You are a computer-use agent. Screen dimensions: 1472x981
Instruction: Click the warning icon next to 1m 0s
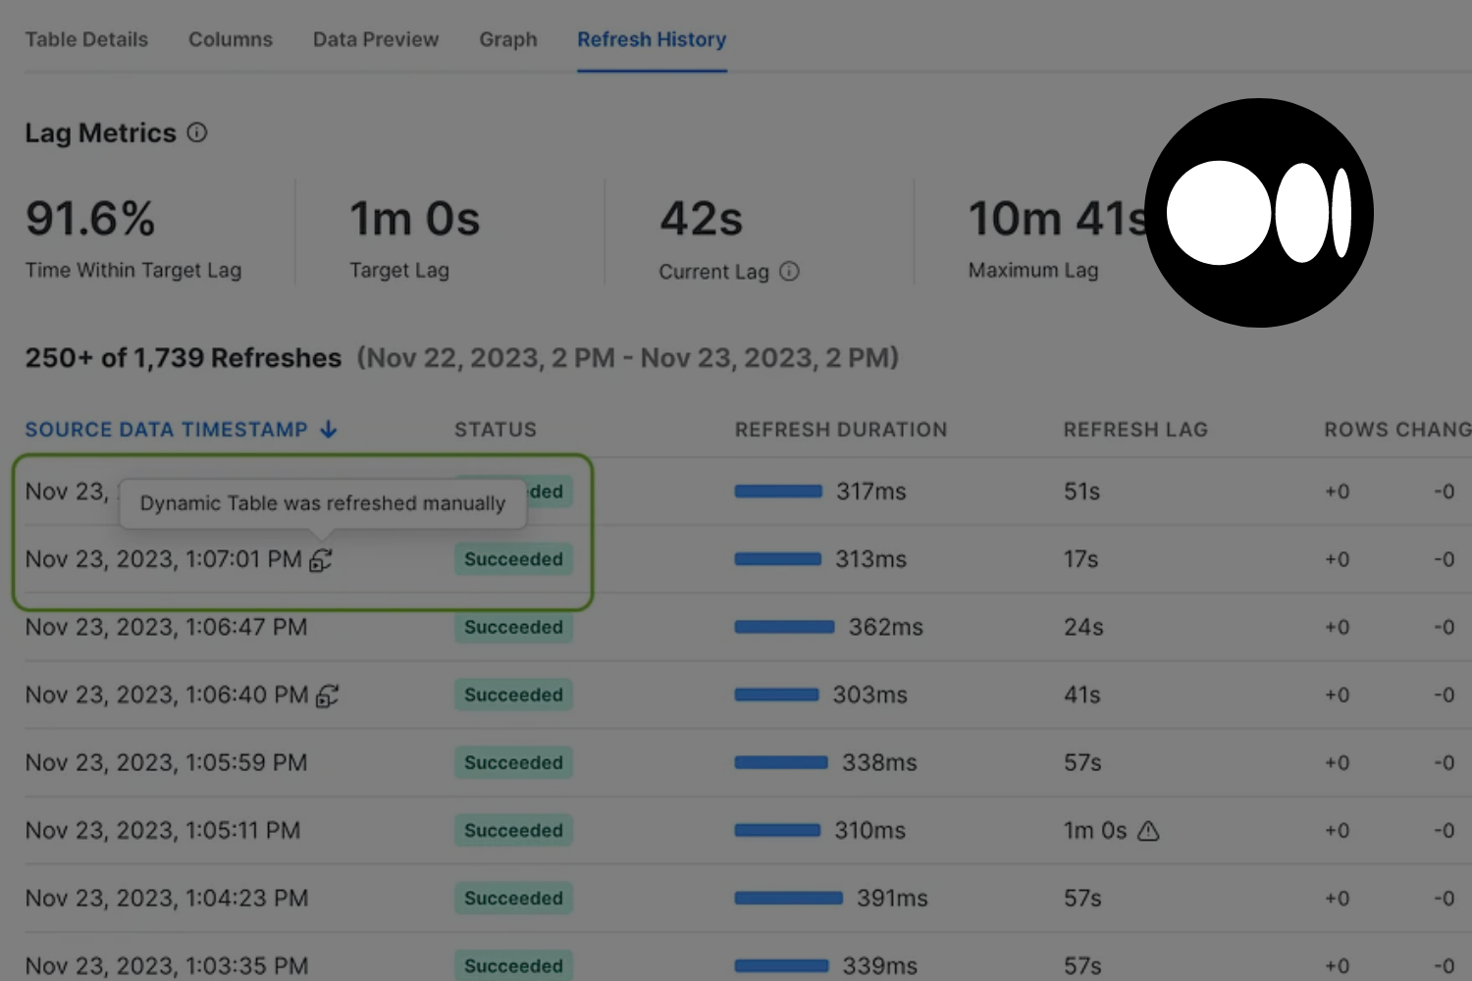click(x=1148, y=831)
